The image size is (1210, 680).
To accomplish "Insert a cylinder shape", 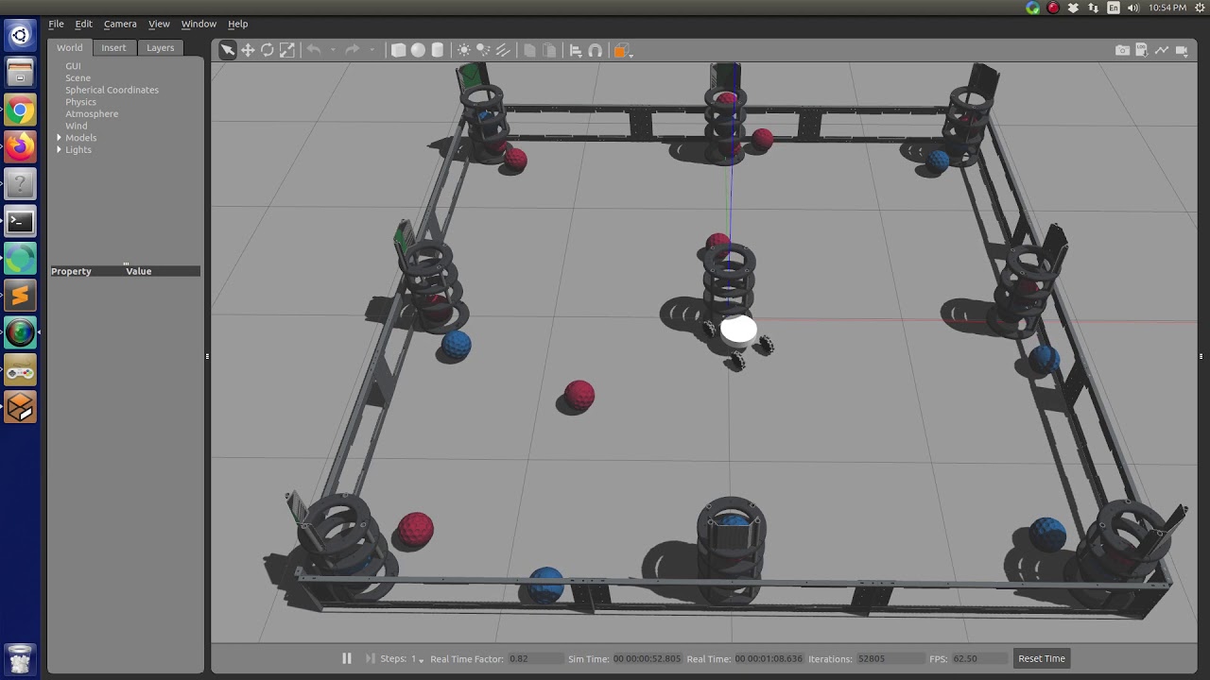I will tap(438, 50).
